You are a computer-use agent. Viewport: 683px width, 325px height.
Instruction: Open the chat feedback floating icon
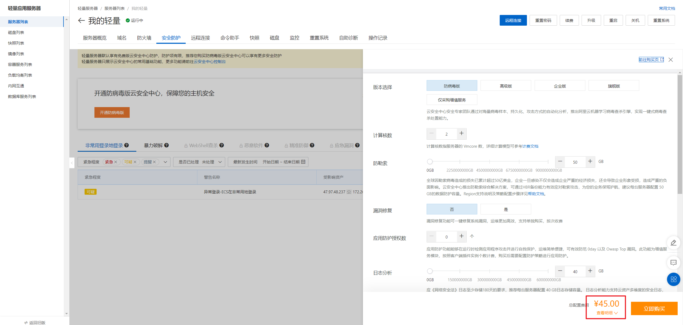point(673,263)
